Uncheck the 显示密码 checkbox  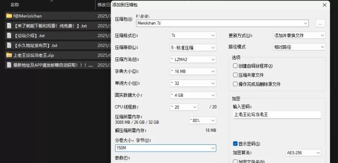click(x=235, y=144)
